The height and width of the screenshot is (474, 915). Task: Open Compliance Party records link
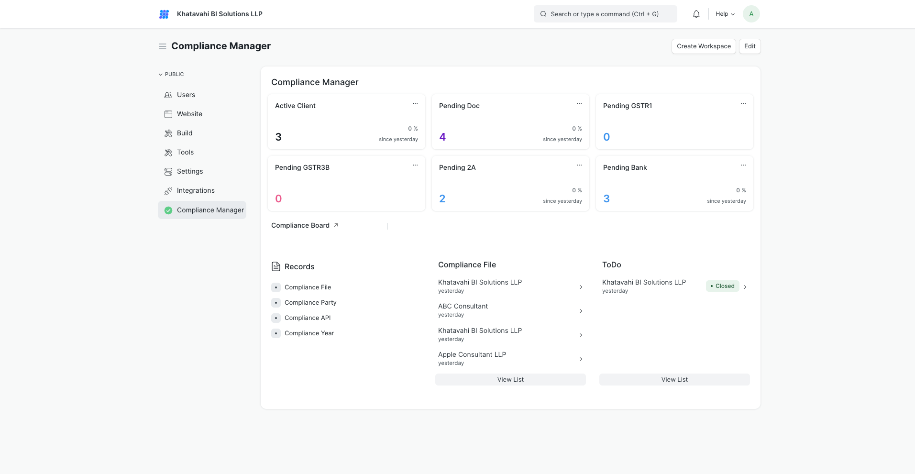click(310, 303)
